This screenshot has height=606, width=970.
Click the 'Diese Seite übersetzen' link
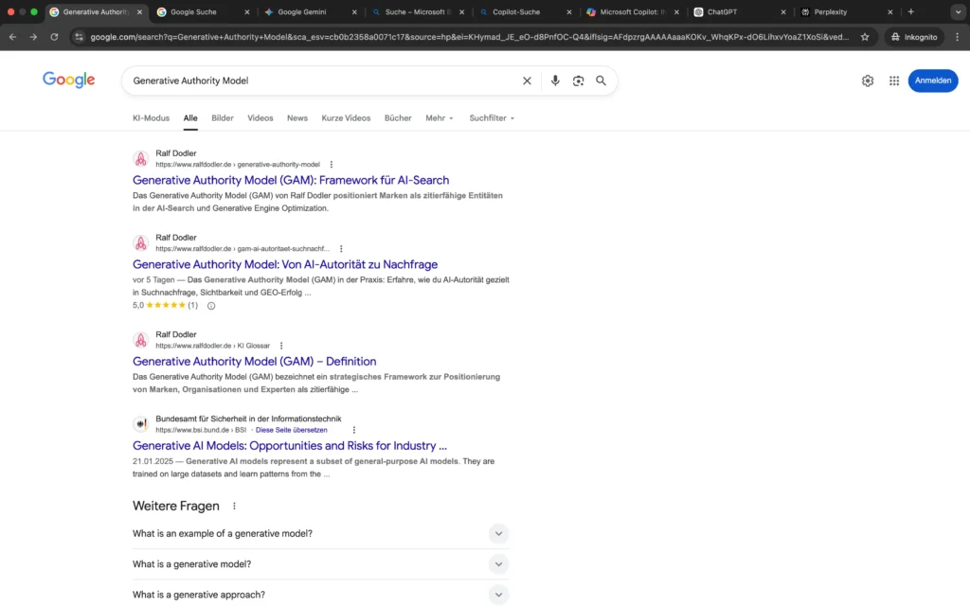coord(290,430)
